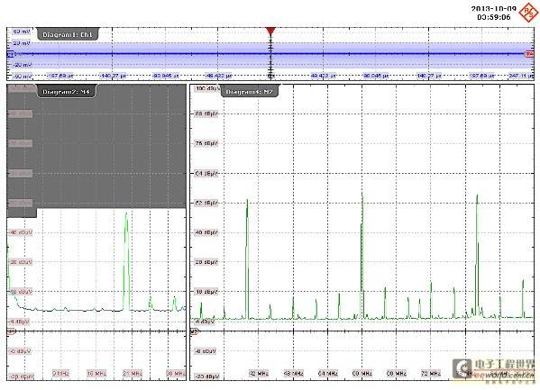This screenshot has height=390, width=540.
Task: Click the M4 reference level marker icon
Action: click(x=12, y=331)
